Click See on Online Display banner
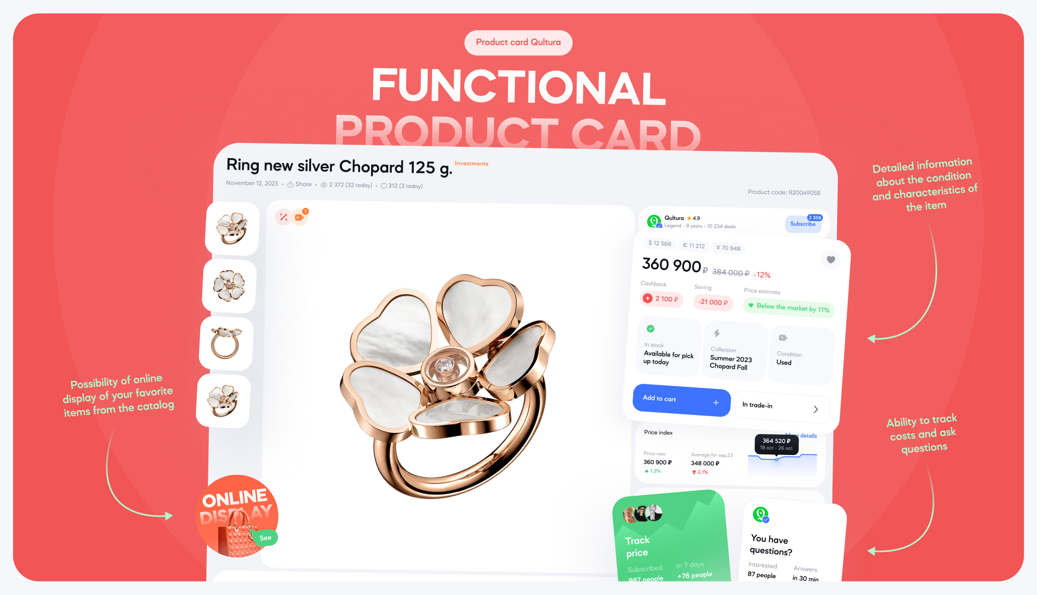This screenshot has height=595, width=1037. click(x=265, y=538)
